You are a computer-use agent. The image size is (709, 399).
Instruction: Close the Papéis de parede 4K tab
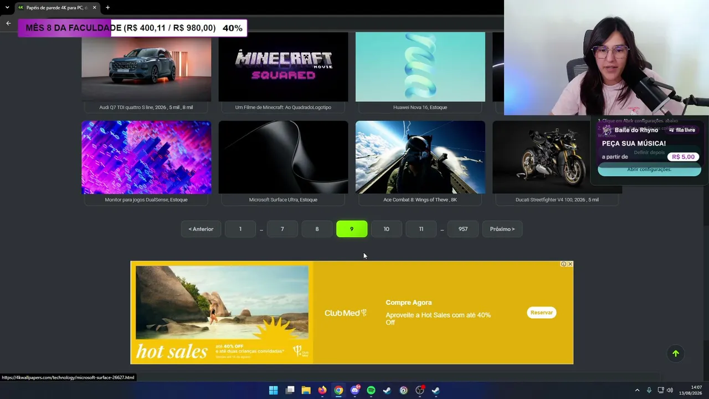(x=94, y=7)
